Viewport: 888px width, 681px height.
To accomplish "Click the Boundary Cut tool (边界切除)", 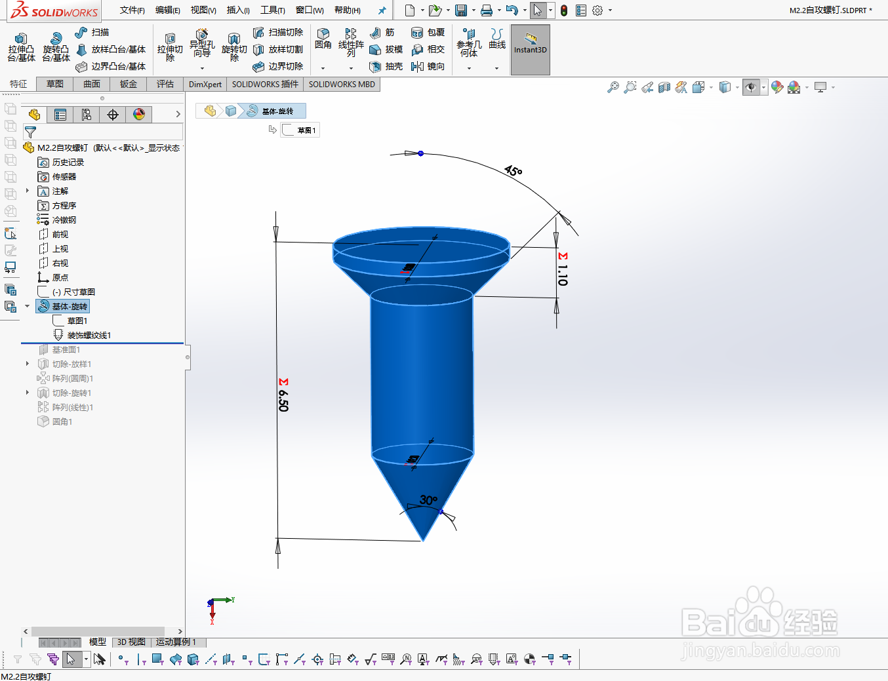I will [278, 66].
